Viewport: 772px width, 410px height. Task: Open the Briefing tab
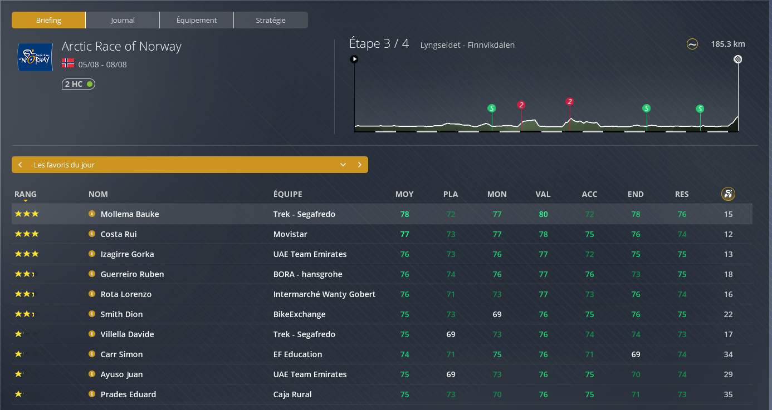(x=48, y=20)
